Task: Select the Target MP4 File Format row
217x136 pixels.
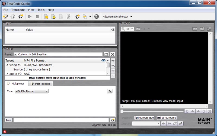Action: tap(55, 60)
